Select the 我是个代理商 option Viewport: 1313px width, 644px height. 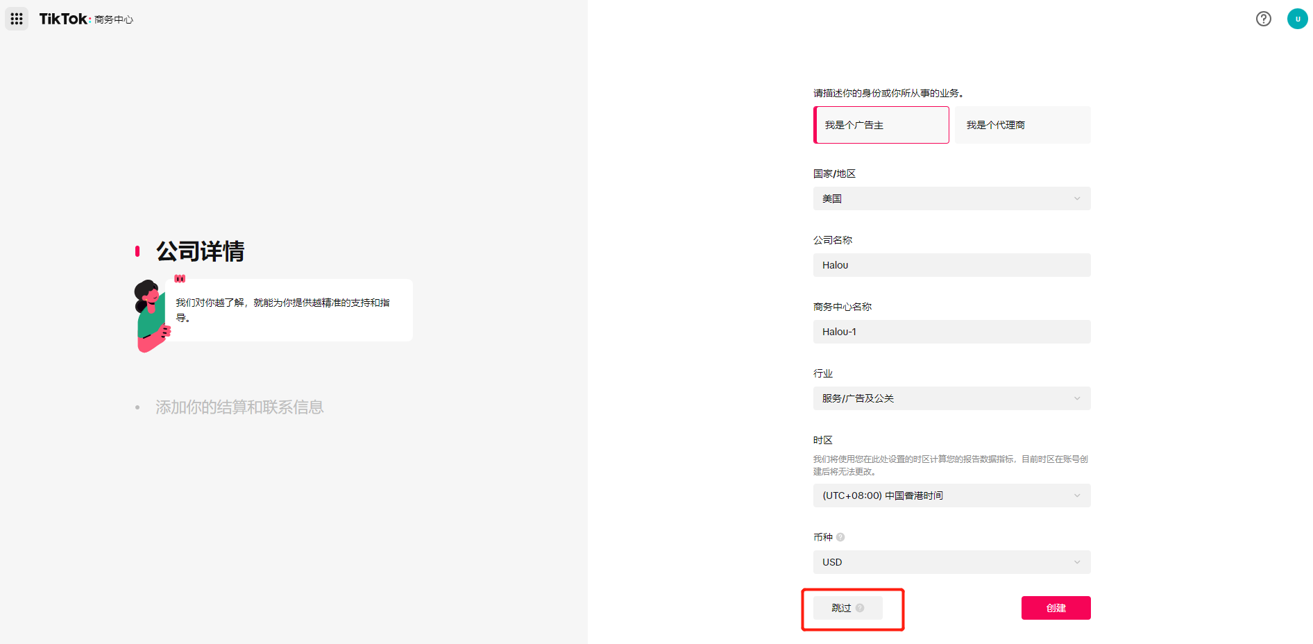tap(1023, 125)
